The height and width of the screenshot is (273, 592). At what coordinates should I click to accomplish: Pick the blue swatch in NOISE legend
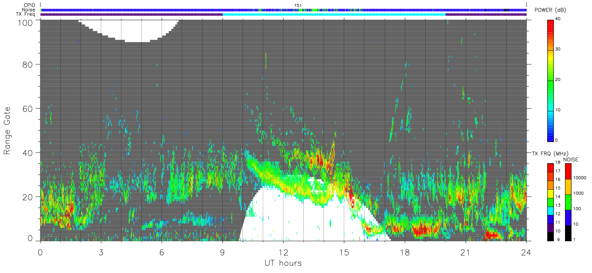(568, 217)
